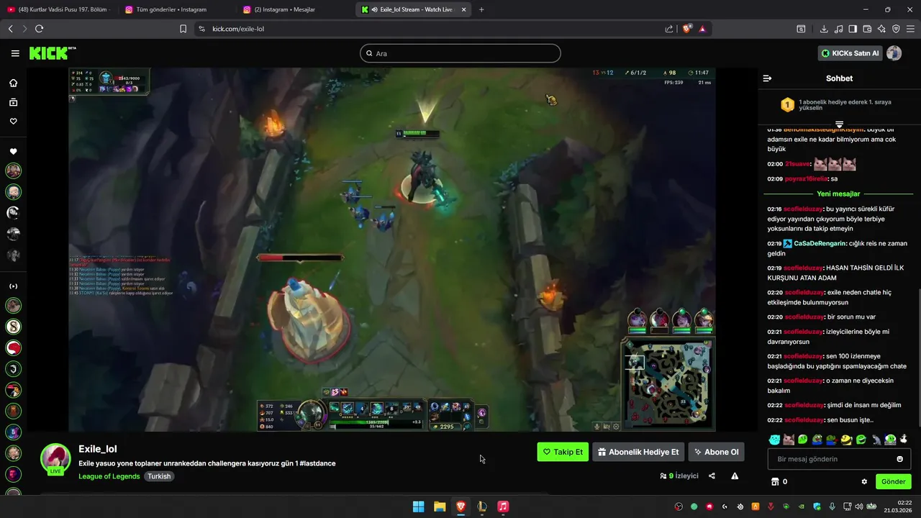Insert the white cat emote

tap(789, 439)
